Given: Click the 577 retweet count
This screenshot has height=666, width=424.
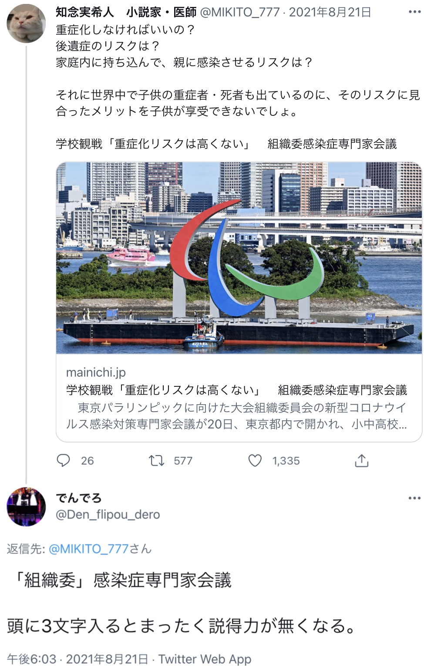Looking at the screenshot, I should click(183, 461).
